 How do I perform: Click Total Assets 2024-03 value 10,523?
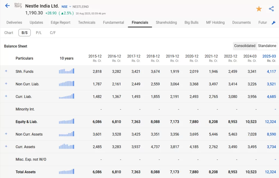pyautogui.click(x=251, y=172)
